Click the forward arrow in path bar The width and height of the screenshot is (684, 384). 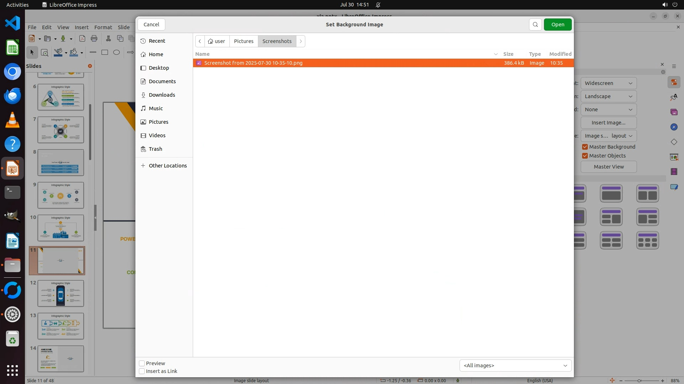pyautogui.click(x=301, y=41)
